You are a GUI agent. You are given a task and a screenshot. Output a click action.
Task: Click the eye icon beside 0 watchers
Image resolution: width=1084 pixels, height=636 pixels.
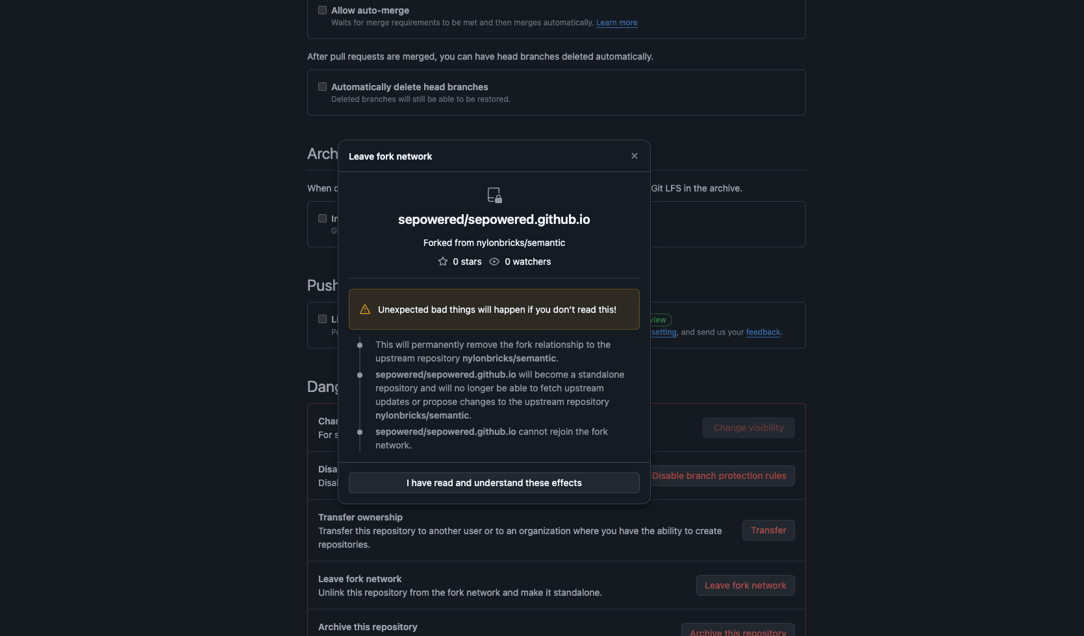coord(494,262)
